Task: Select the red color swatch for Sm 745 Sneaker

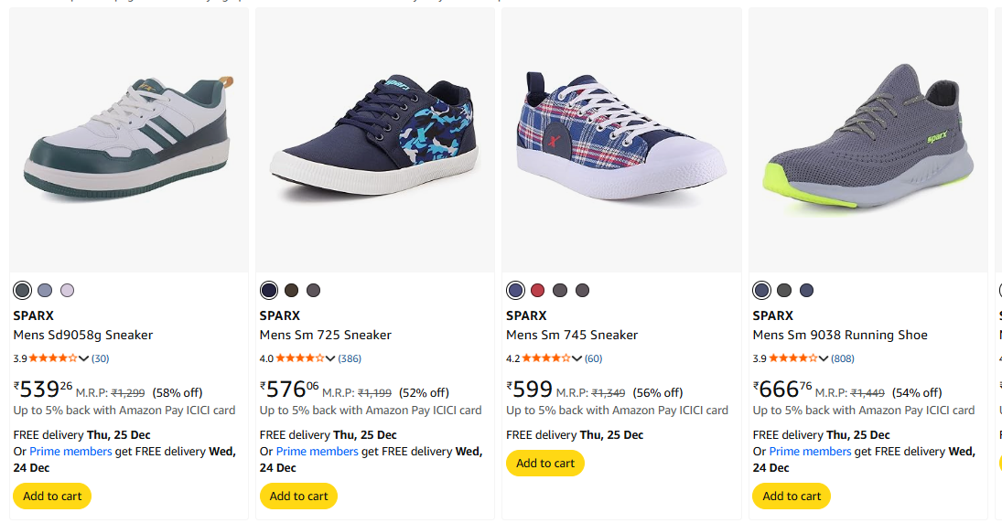Action: coord(537,291)
